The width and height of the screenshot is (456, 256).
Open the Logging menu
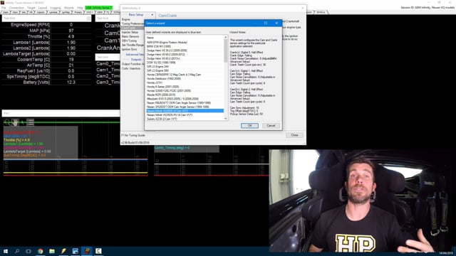point(56,8)
